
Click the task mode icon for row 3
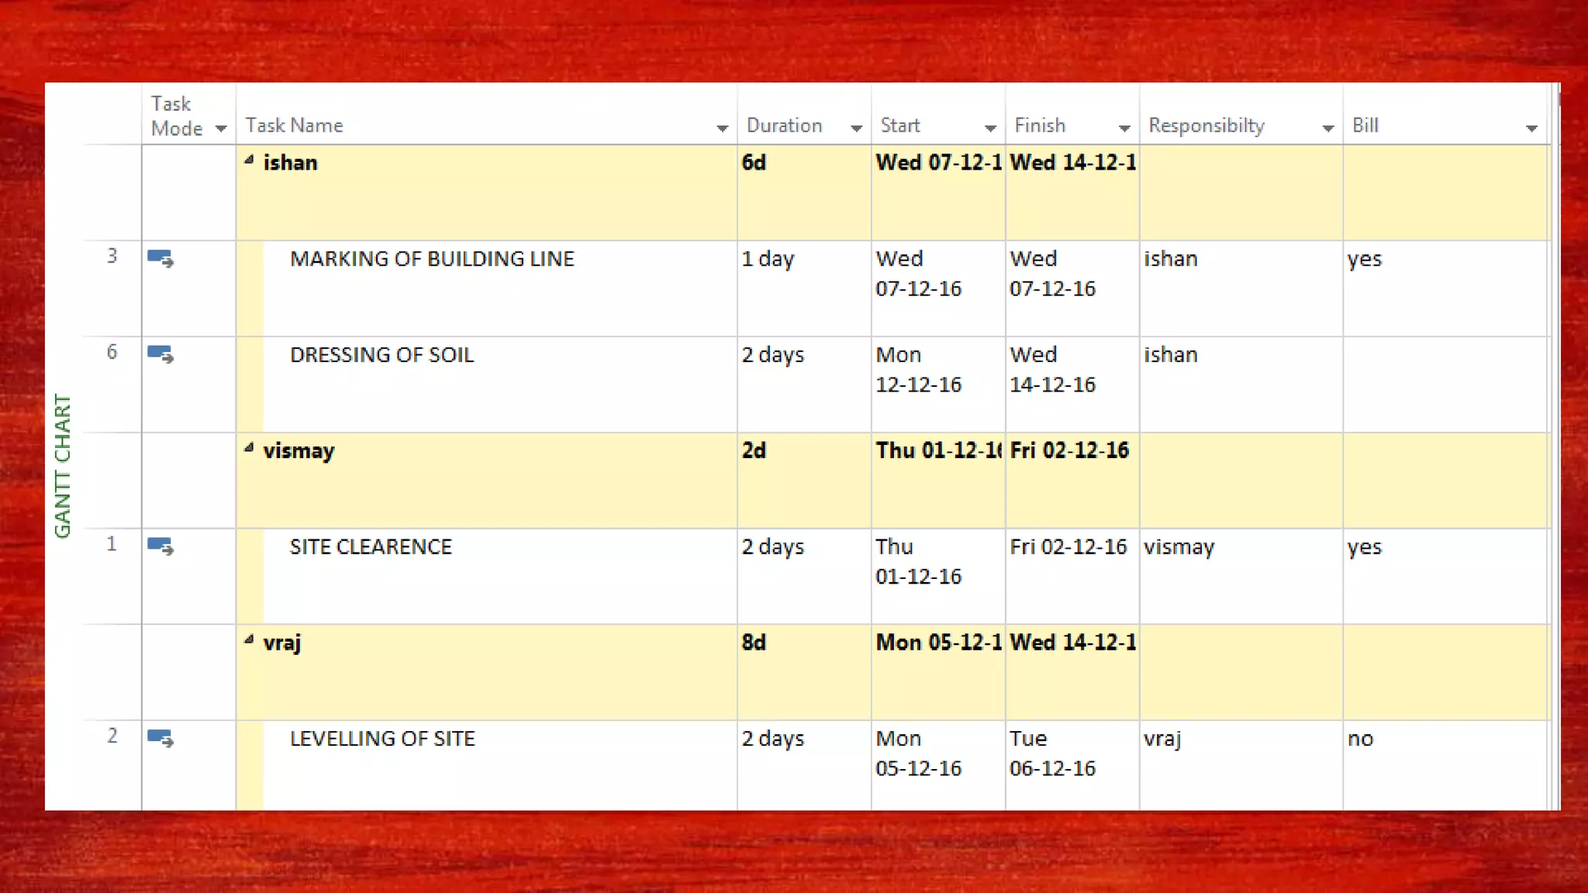[x=161, y=259]
